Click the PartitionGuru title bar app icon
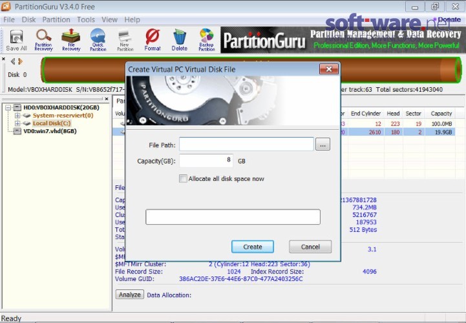The height and width of the screenshot is (323, 466). point(6,6)
